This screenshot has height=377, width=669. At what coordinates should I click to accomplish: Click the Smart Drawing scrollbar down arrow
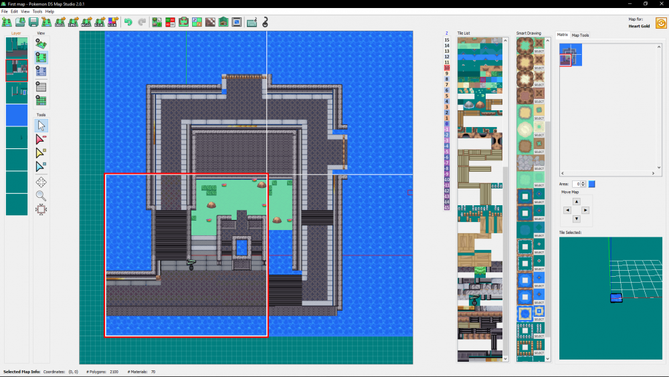click(548, 359)
